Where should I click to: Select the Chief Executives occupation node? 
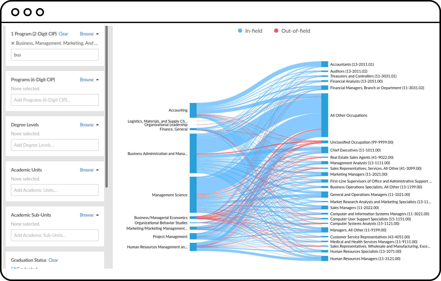[x=325, y=150]
